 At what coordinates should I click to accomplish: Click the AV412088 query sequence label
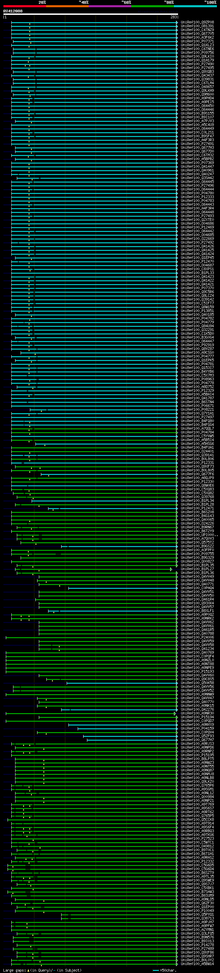coord(13,11)
